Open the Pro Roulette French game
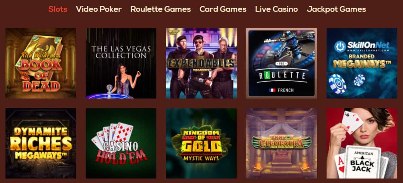The height and width of the screenshot is (183, 403). tap(282, 63)
